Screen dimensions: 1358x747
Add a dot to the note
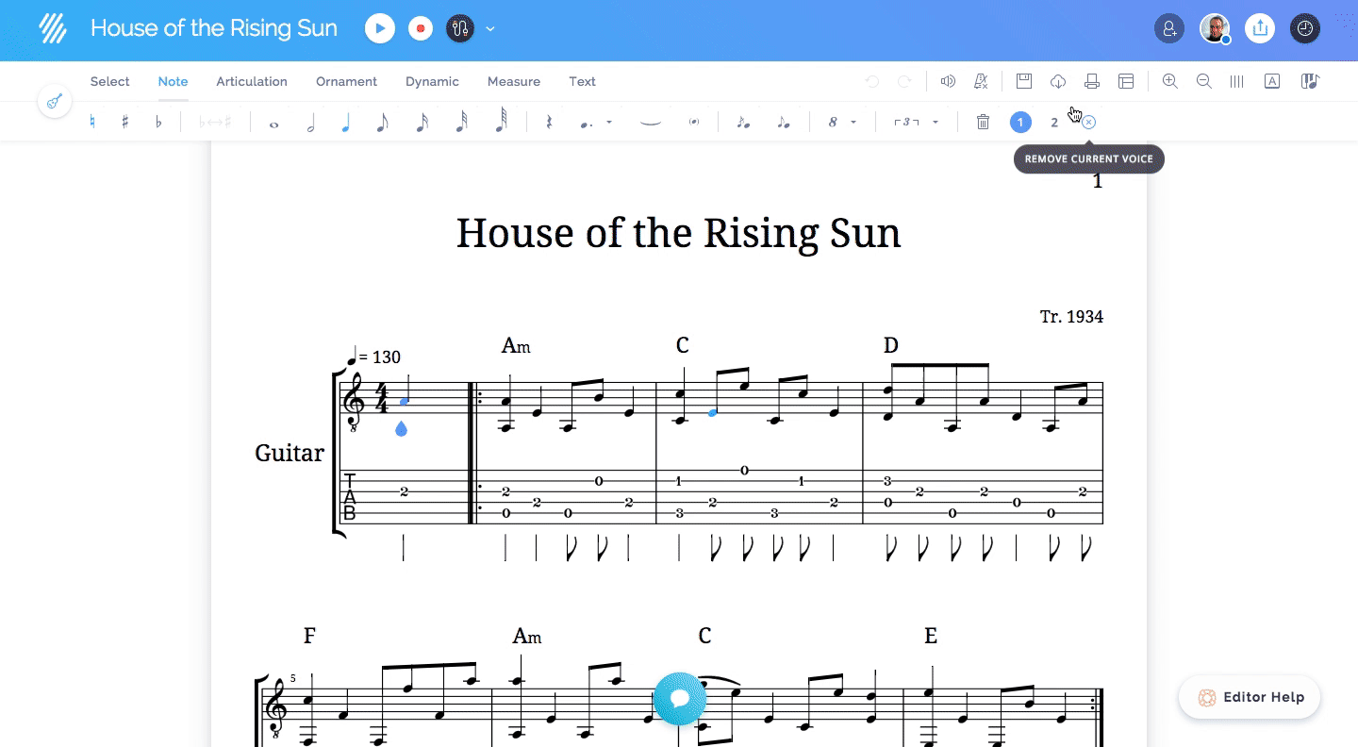point(588,123)
